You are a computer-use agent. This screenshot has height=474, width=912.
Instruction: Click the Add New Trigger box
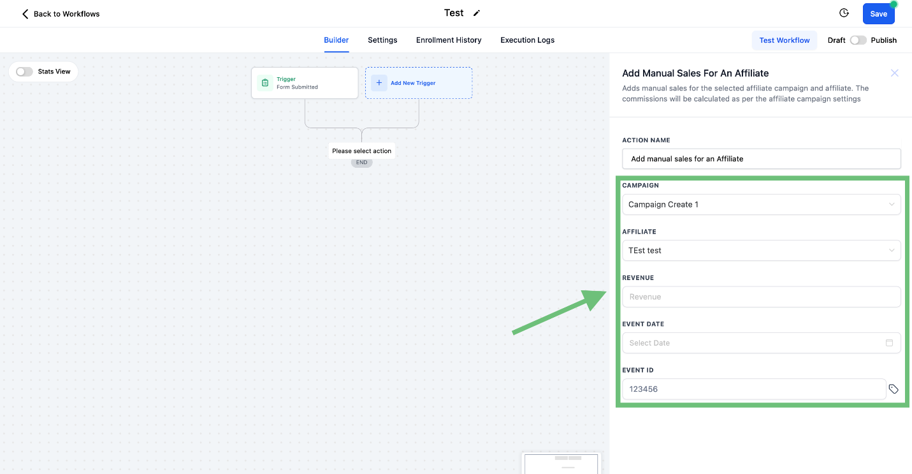pos(419,83)
